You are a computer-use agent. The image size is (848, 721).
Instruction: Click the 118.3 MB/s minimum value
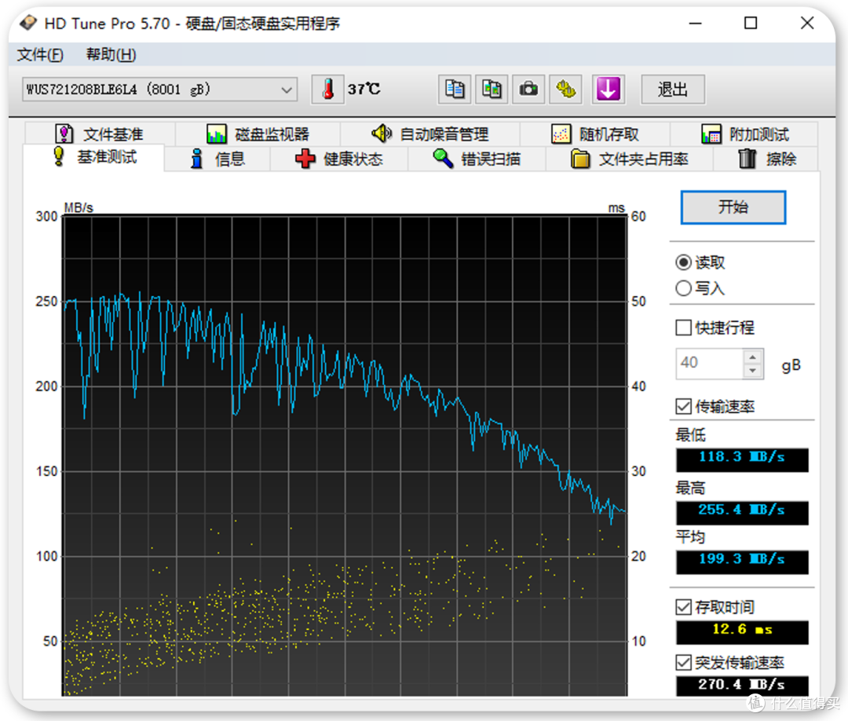tap(742, 459)
